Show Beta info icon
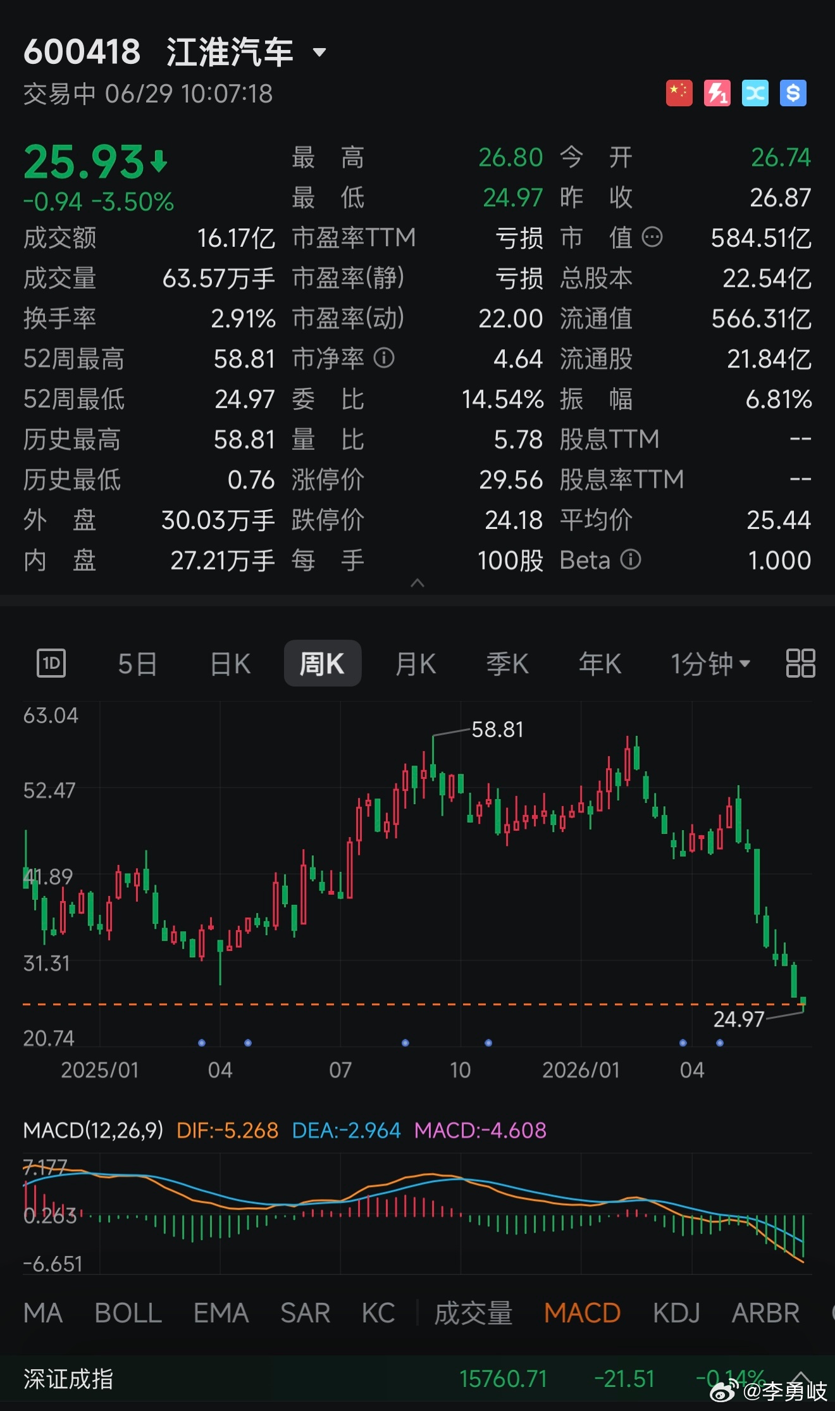 pos(631,559)
